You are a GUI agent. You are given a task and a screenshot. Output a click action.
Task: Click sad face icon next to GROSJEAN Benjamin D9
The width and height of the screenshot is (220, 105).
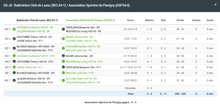[63, 29]
